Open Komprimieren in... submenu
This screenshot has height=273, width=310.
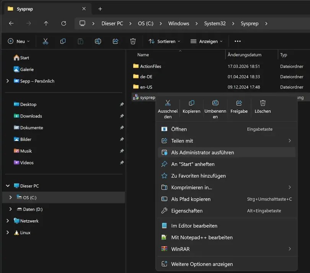click(x=227, y=188)
